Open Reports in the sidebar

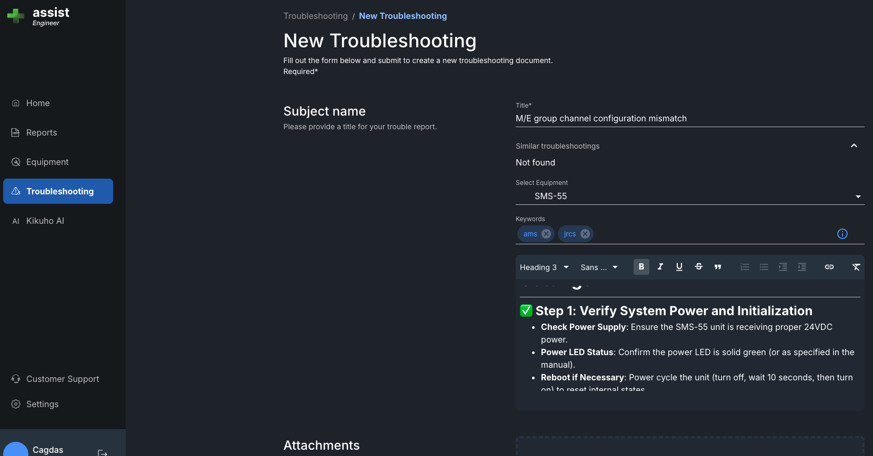click(58, 132)
